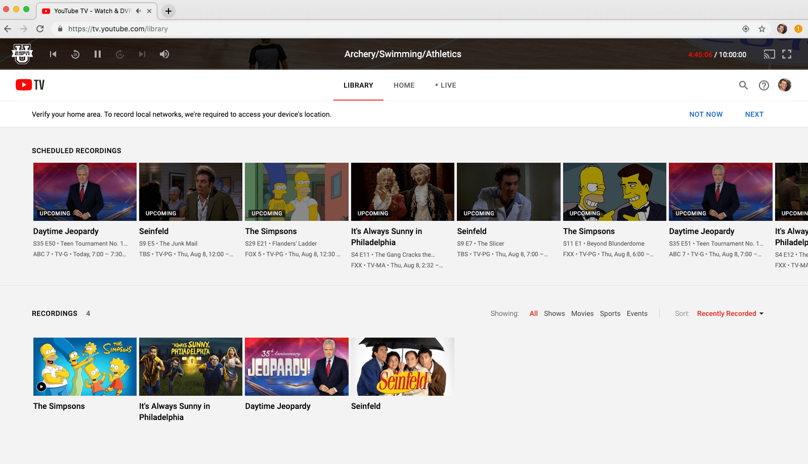
Task: Click the browser location access icon
Action: coord(746,29)
